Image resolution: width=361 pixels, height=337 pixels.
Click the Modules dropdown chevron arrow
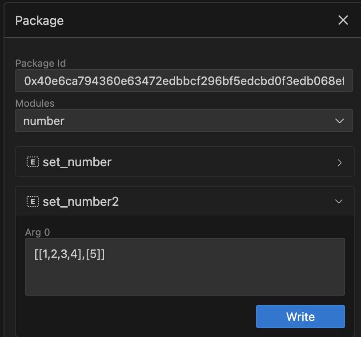339,121
